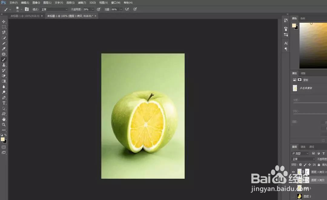The image size is (327, 200).
Task: Lock transparent pixels of the layer
Action: pyautogui.click(x=300, y=165)
